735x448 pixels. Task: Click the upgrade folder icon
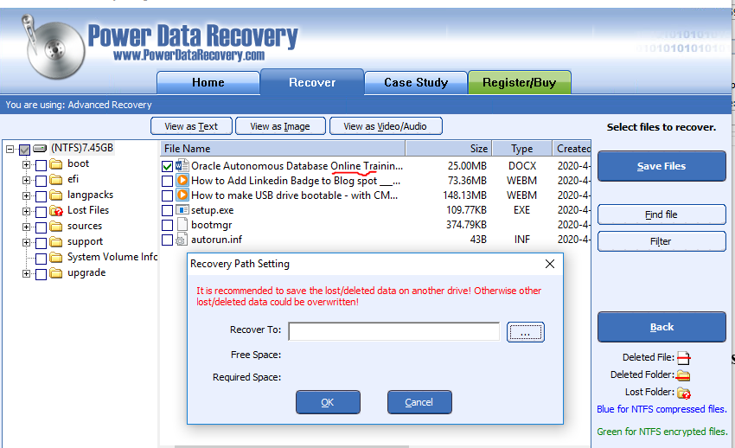pos(56,272)
